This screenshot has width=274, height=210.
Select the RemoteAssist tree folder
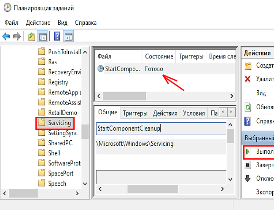click(x=64, y=102)
